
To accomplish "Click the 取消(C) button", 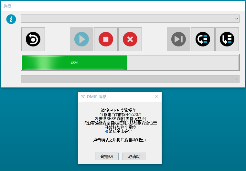I will coord(134,156).
